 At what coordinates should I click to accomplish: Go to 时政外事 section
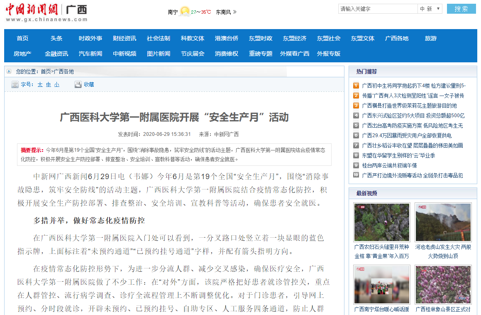[x=90, y=38]
